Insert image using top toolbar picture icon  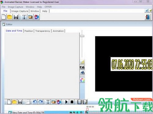30,17
